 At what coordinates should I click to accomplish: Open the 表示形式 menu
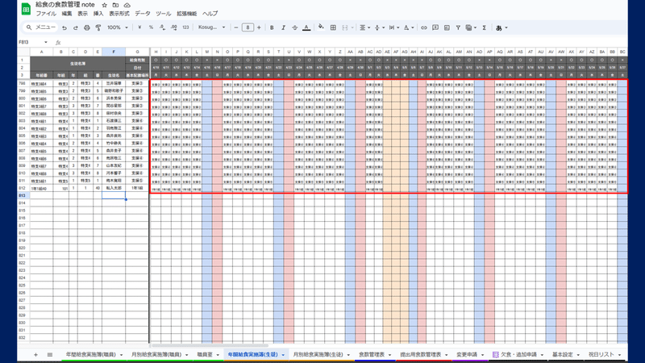[119, 14]
